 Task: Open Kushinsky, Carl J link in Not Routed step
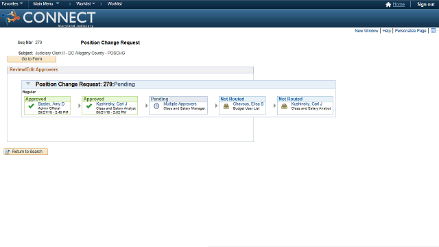[307, 104]
